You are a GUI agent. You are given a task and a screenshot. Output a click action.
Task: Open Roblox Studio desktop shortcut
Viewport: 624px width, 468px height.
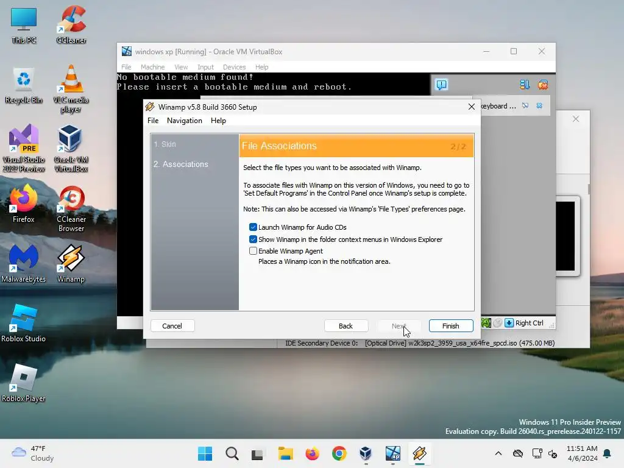point(24,323)
